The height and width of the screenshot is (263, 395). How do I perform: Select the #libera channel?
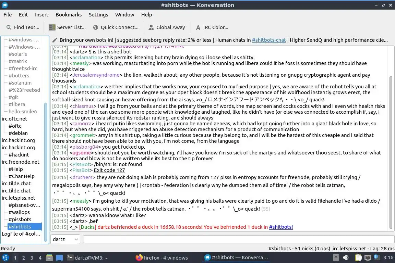[x=17, y=104]
